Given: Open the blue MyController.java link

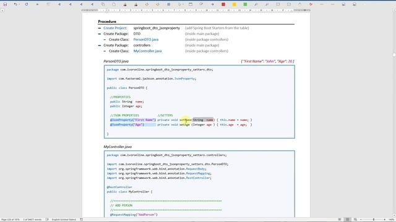Looking at the screenshot, I should (x=147, y=51).
